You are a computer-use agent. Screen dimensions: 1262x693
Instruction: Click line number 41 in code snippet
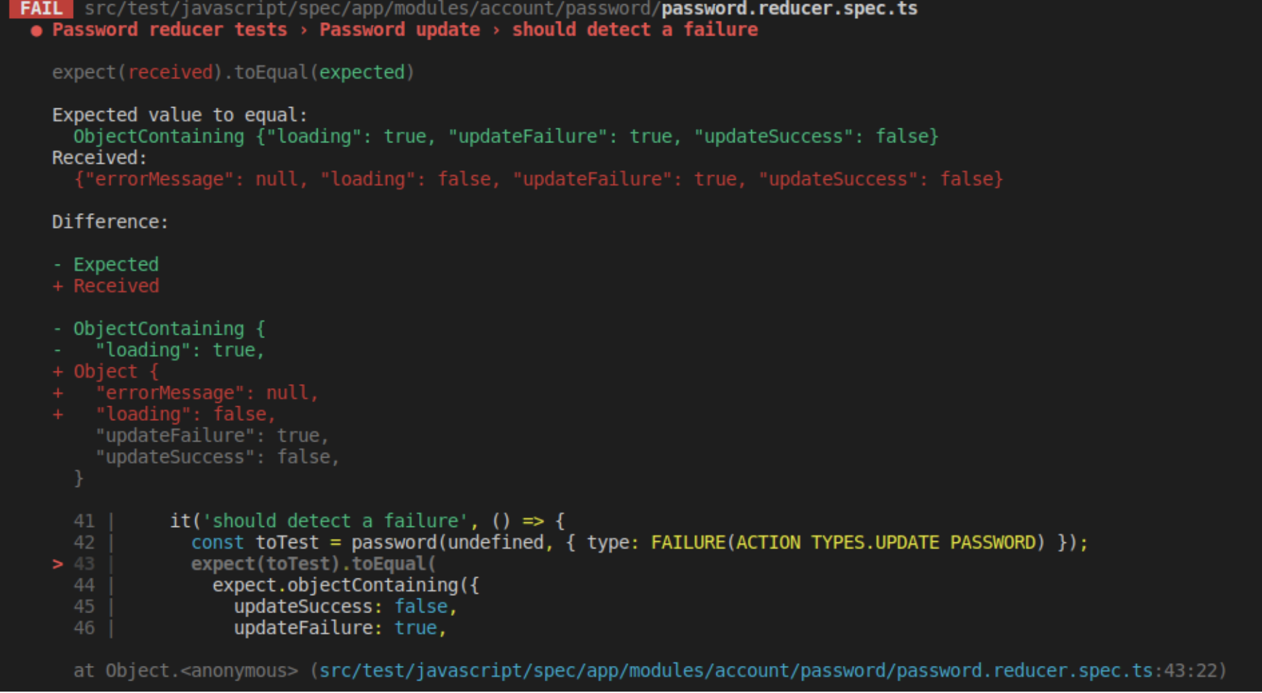click(83, 521)
